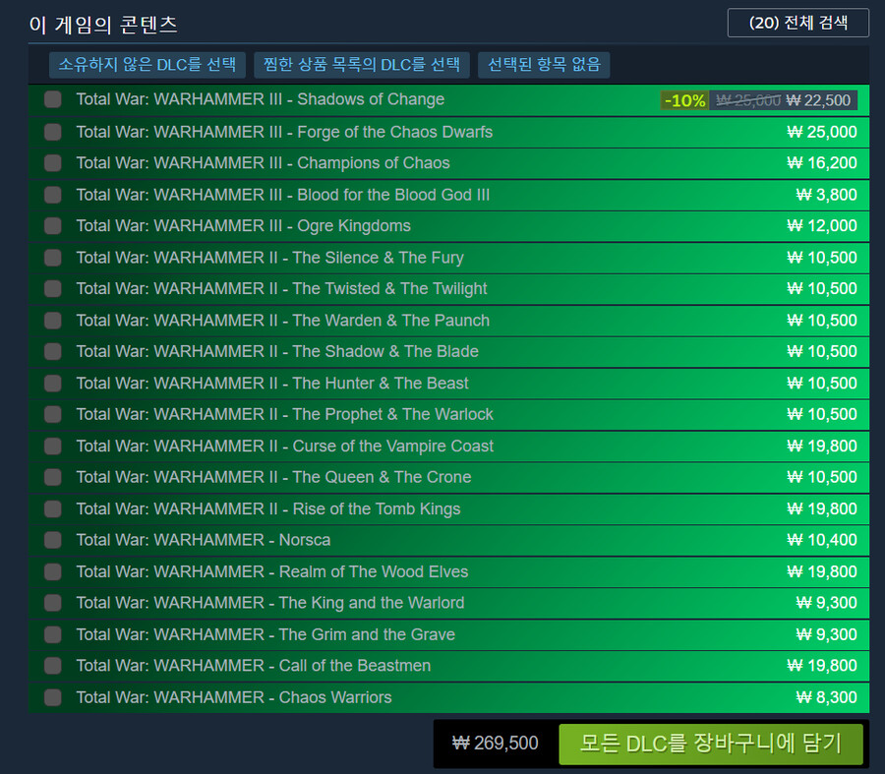Click 모든 DLC를 장바구니에 담기 button
The image size is (885, 774).
pos(711,744)
